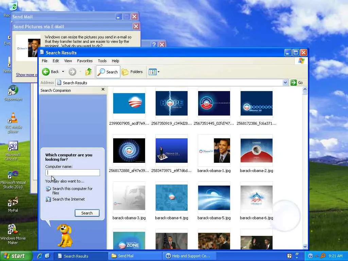Screen dimensions: 348x261
Task: Open Microsoft Visual Studio 2010 icon
Action: coord(13,179)
